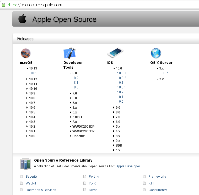This screenshot has height=195, width=199.
Task: Open the Developer Tools 8.1 link
Action: (x=76, y=83)
